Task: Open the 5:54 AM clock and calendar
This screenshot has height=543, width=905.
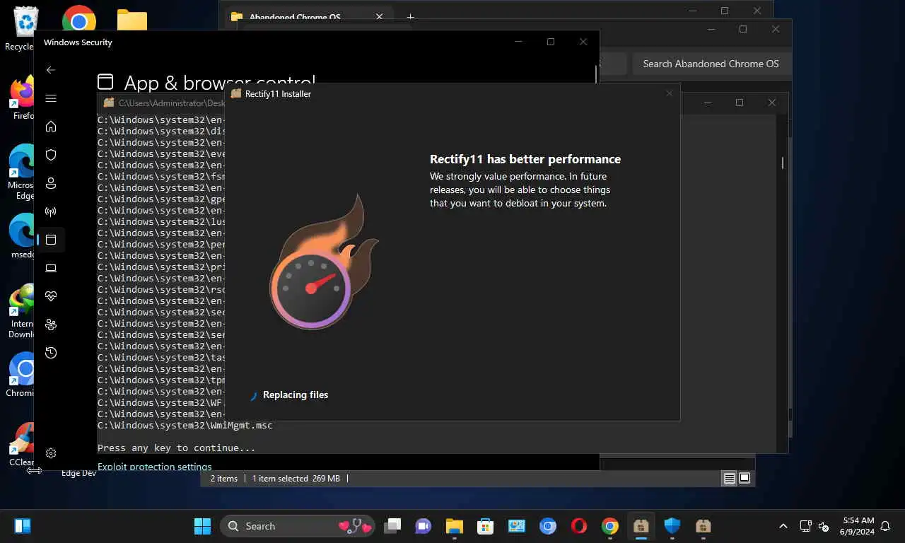Action: [x=857, y=526]
